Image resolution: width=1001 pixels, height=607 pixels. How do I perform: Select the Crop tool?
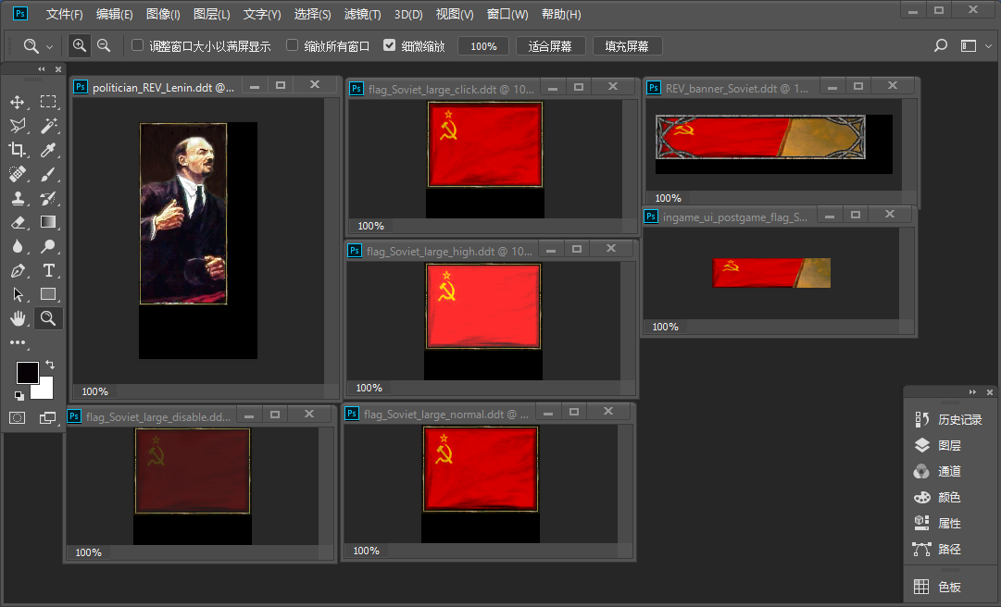coord(18,150)
